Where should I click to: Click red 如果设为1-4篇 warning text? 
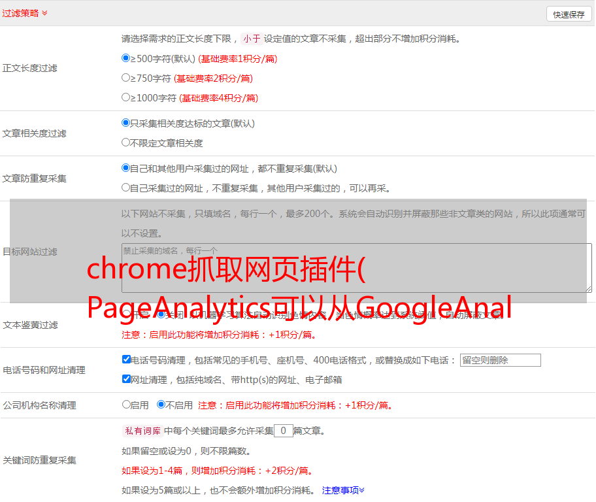click(218, 471)
